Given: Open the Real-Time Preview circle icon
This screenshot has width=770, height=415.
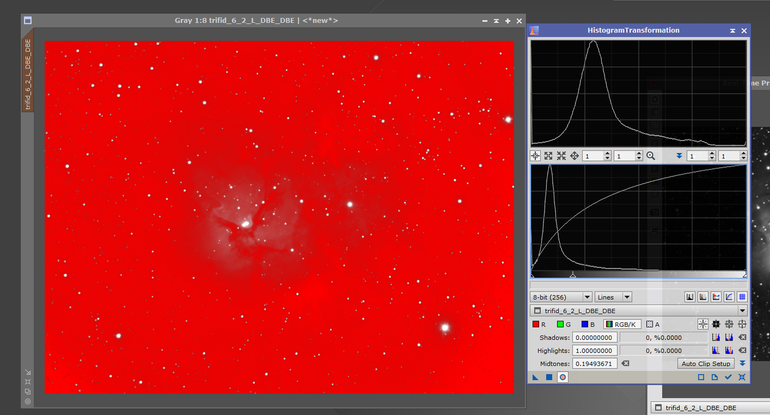Looking at the screenshot, I should tap(561, 377).
